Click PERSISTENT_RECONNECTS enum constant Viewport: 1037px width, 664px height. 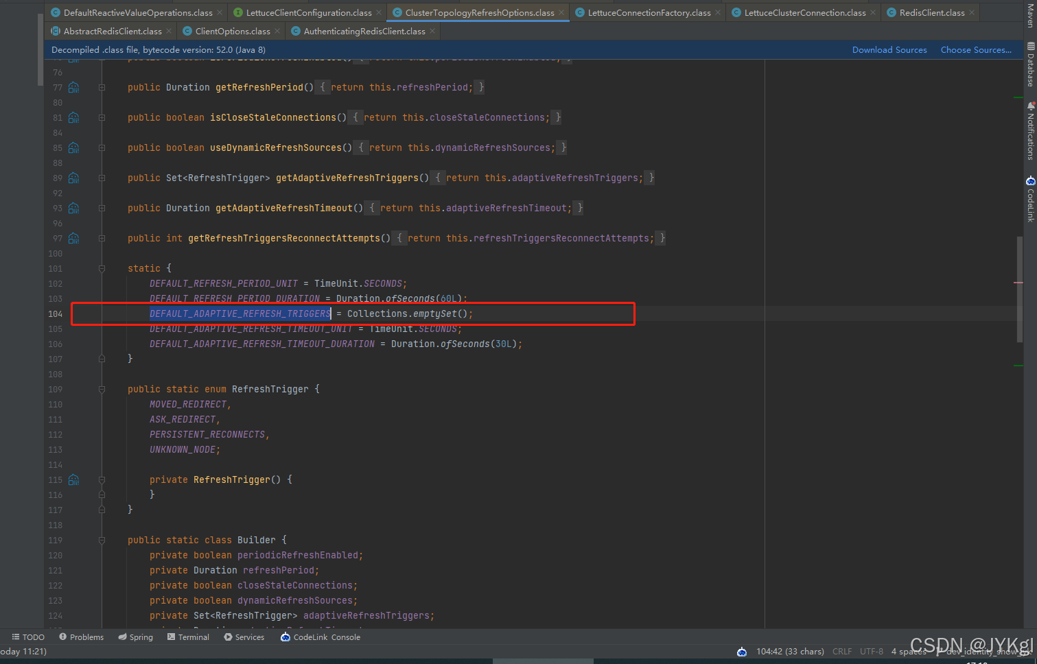[207, 434]
